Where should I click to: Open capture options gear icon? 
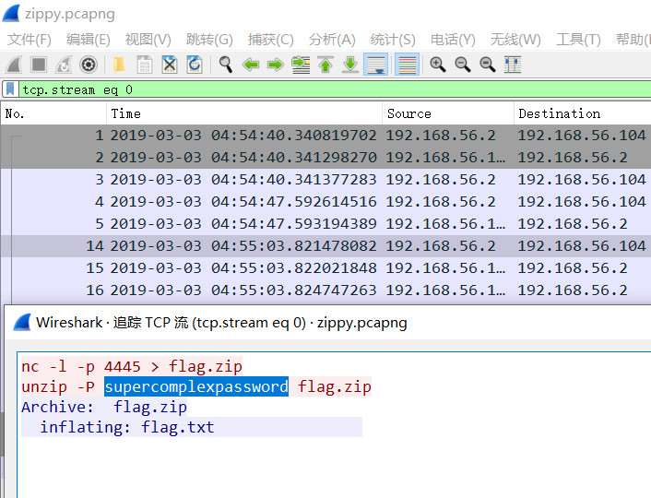click(x=89, y=65)
